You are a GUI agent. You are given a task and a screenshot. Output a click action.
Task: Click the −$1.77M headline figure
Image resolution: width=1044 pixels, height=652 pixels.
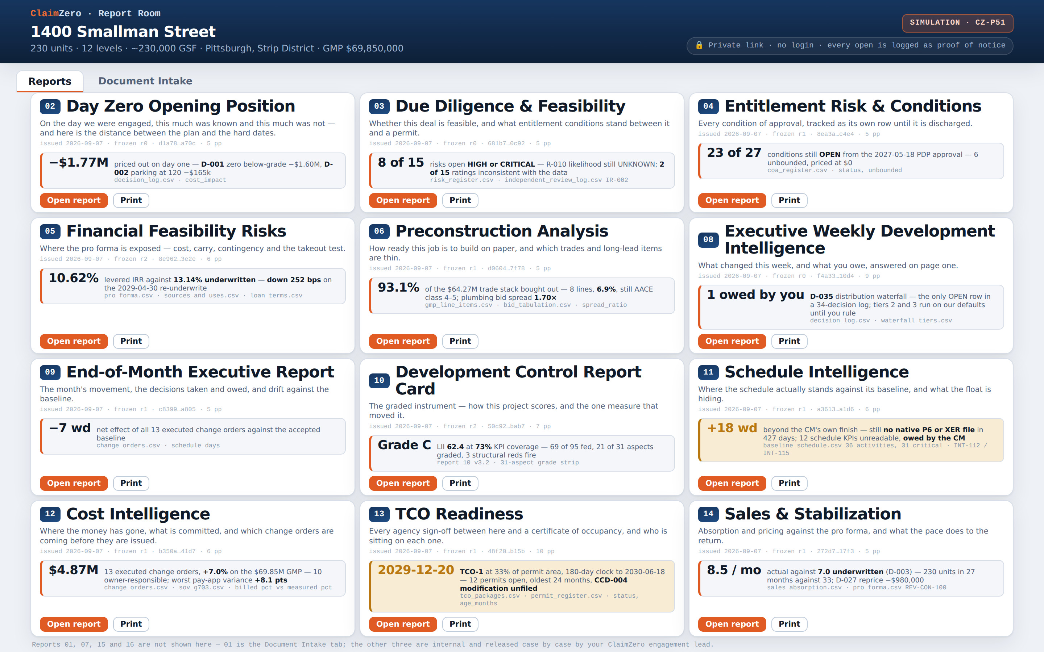click(79, 163)
